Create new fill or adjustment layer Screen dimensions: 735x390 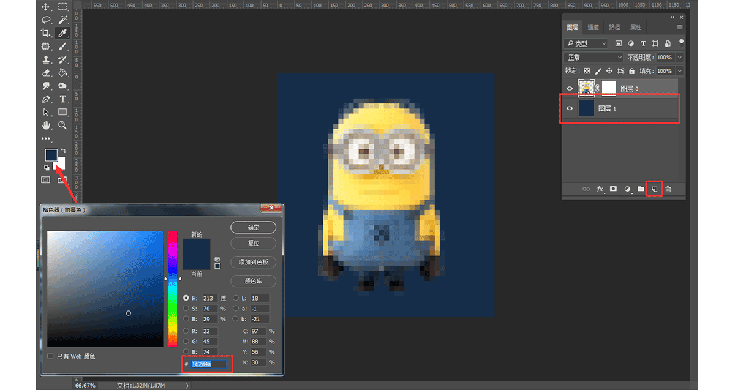click(627, 189)
